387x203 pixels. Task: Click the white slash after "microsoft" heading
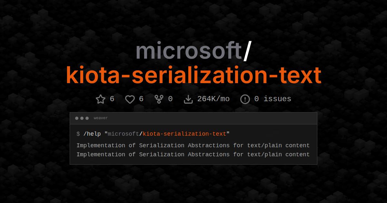click(247, 51)
